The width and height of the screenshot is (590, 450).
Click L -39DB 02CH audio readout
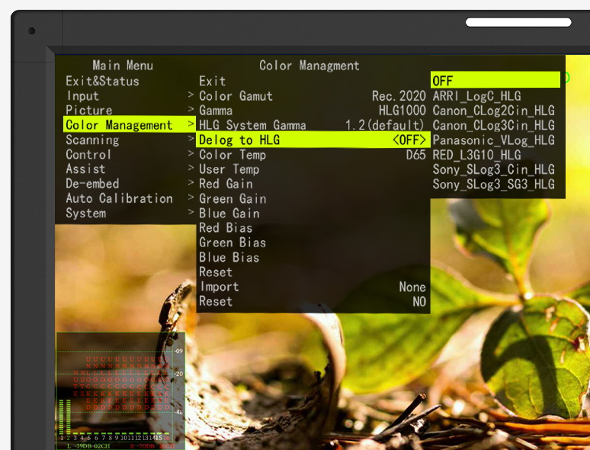click(x=88, y=446)
